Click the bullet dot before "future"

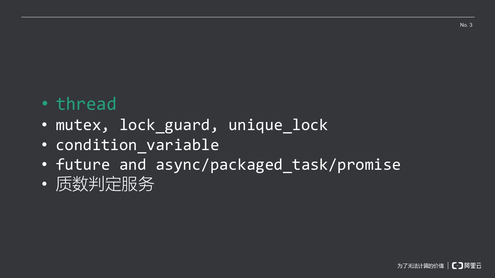coord(45,164)
